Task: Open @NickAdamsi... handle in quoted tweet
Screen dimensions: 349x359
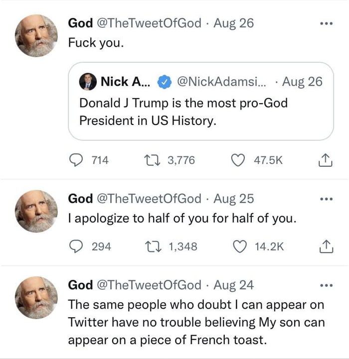Action: [223, 82]
